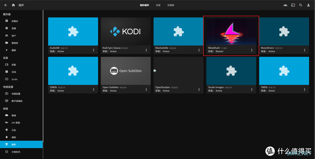315x159 pixels.
Task: Open the Kodi plugin logo thumbnail
Action: click(x=126, y=31)
